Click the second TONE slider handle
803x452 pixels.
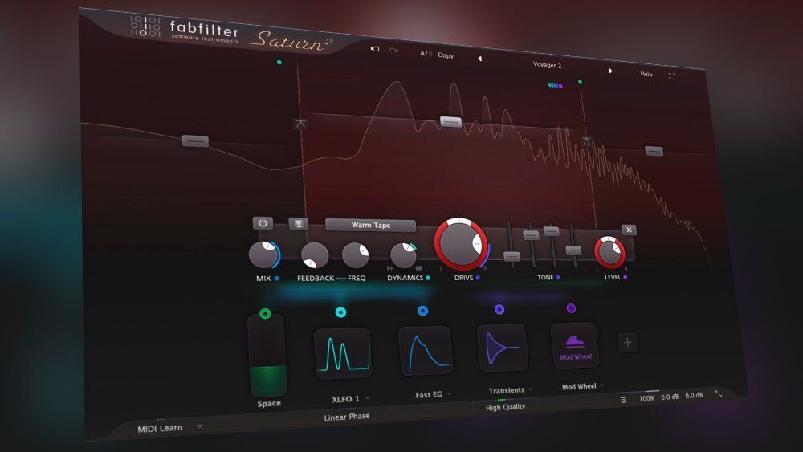pyautogui.click(x=531, y=235)
